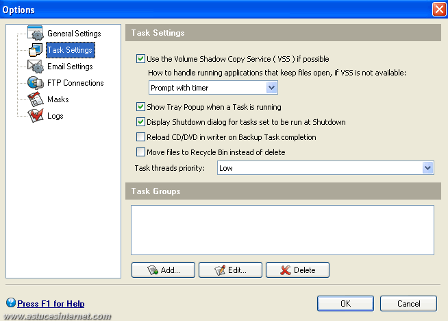Open the Prompt with timer dropdown
The width and height of the screenshot is (448, 321).
213,88
